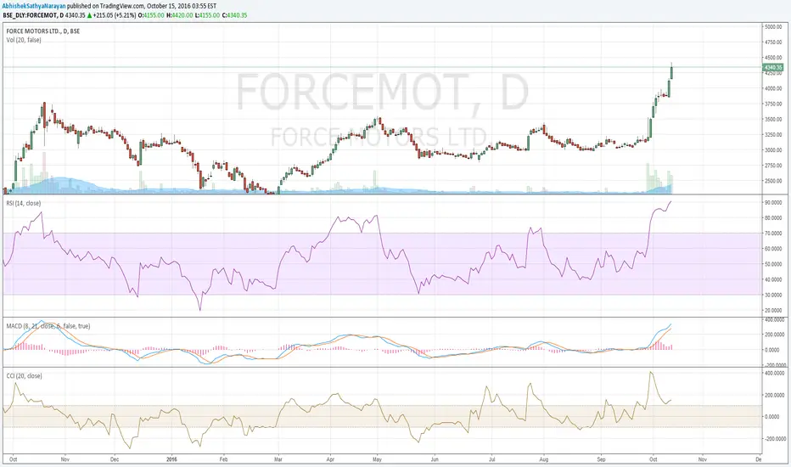Click the 2500.00 price axis value
The width and height of the screenshot is (791, 467).
pos(773,181)
